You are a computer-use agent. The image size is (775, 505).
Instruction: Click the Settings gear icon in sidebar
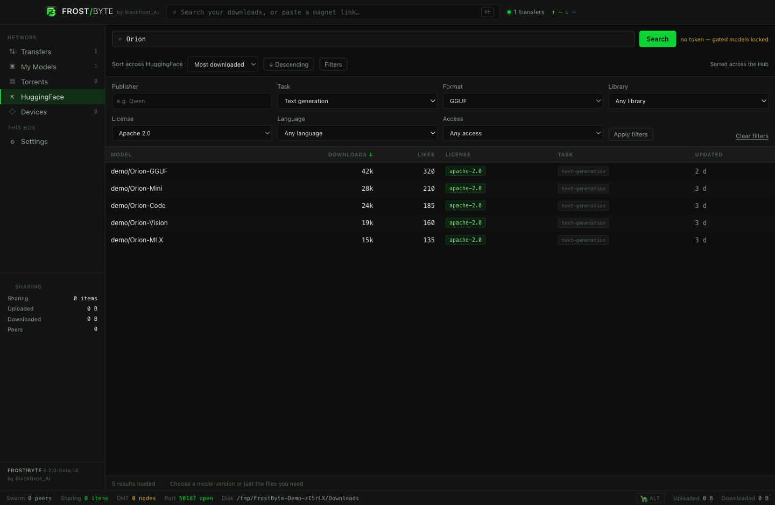point(12,142)
